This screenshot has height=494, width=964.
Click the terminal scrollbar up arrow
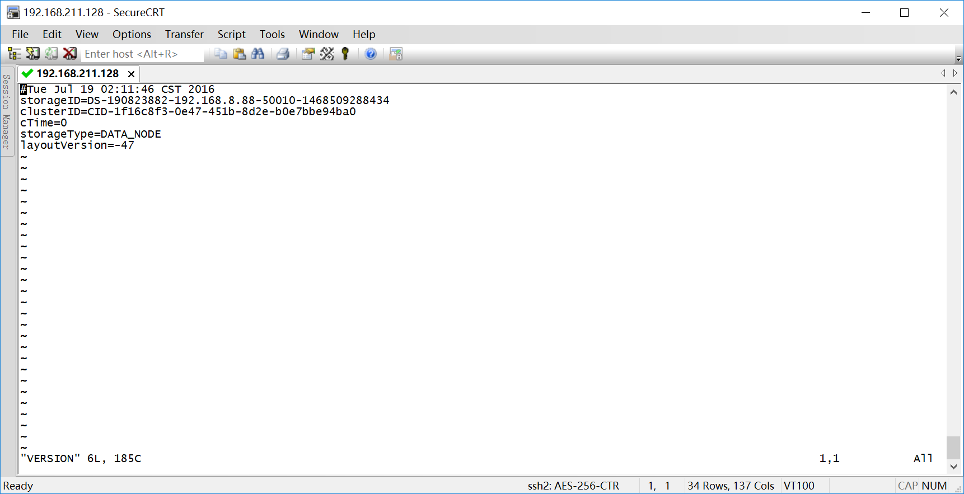[953, 92]
